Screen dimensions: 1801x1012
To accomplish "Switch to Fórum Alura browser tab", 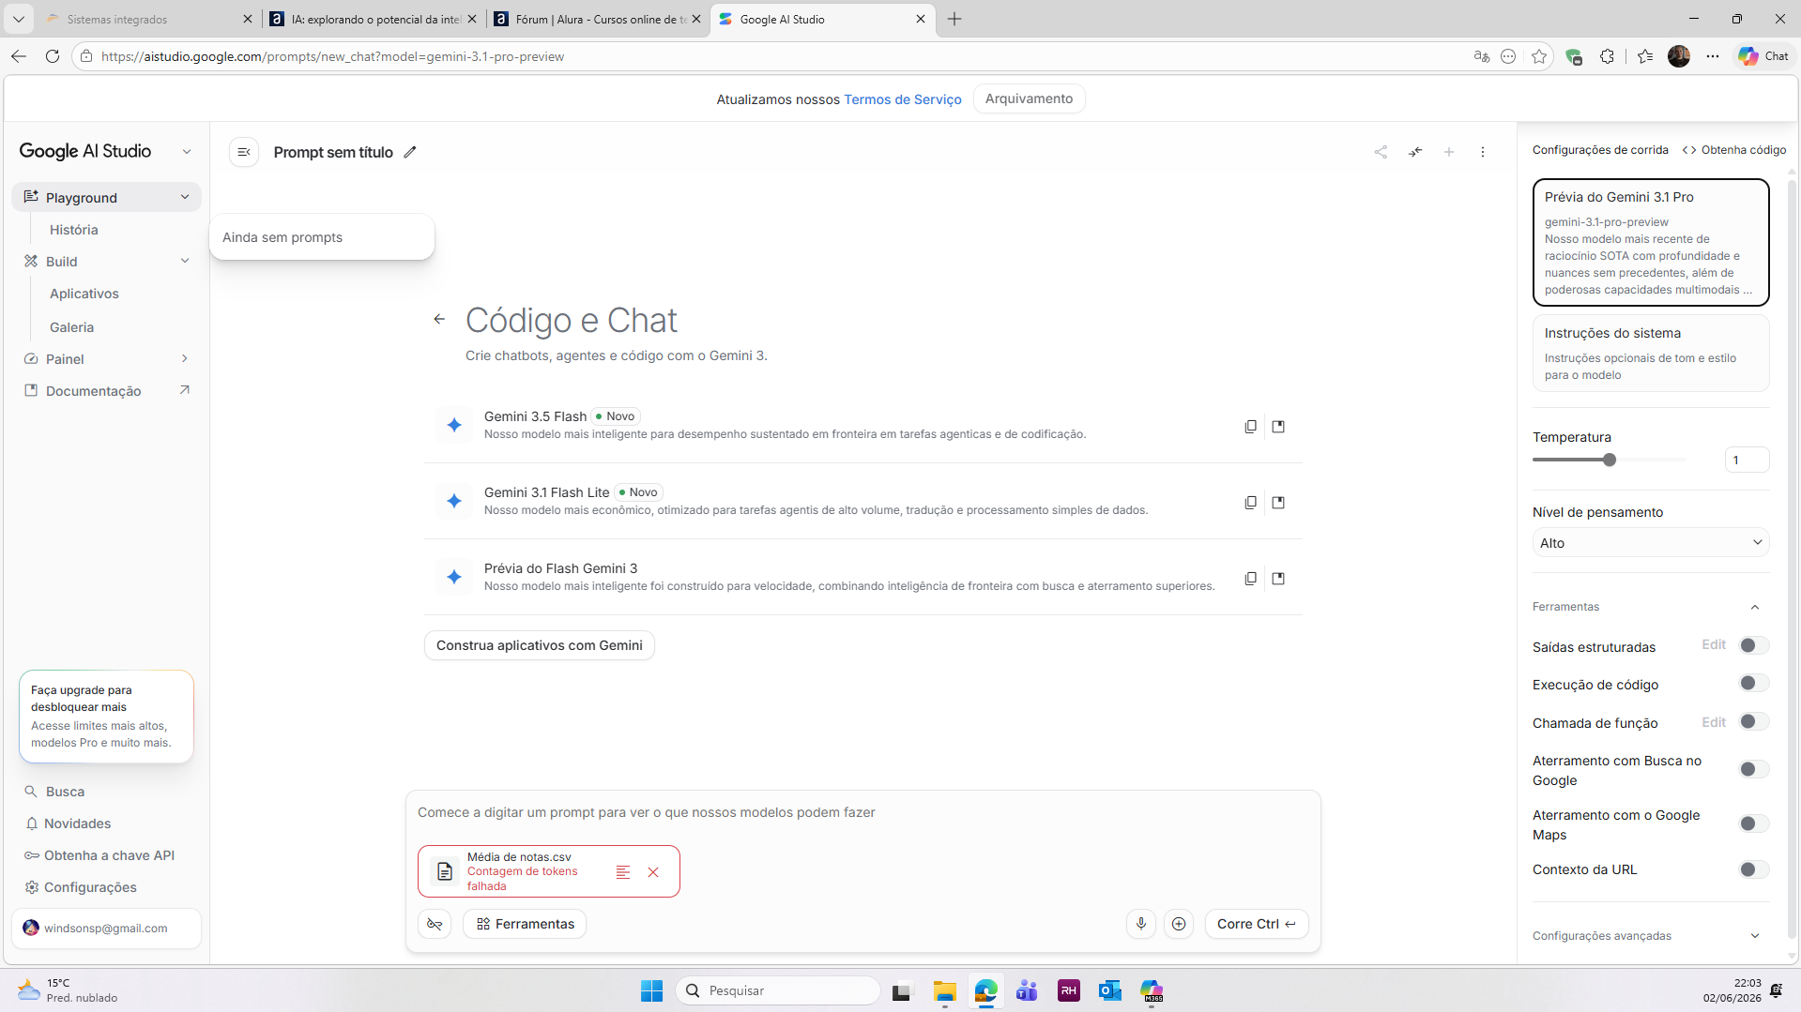I will tap(598, 19).
